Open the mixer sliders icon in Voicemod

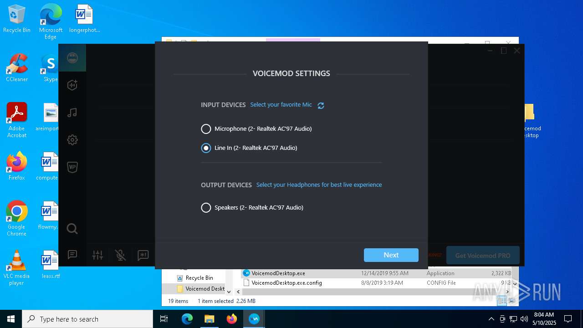[97, 255]
